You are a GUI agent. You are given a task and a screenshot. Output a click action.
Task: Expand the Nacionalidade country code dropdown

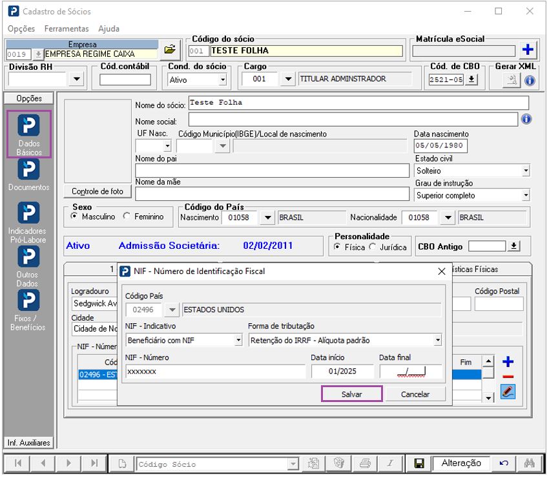[x=448, y=217]
